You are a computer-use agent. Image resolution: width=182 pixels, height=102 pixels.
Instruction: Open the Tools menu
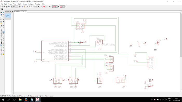[19, 4]
